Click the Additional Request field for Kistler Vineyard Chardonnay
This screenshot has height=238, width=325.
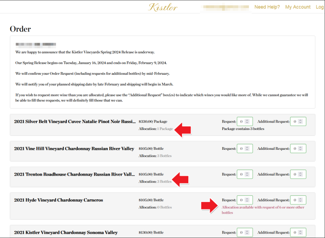click(x=298, y=232)
